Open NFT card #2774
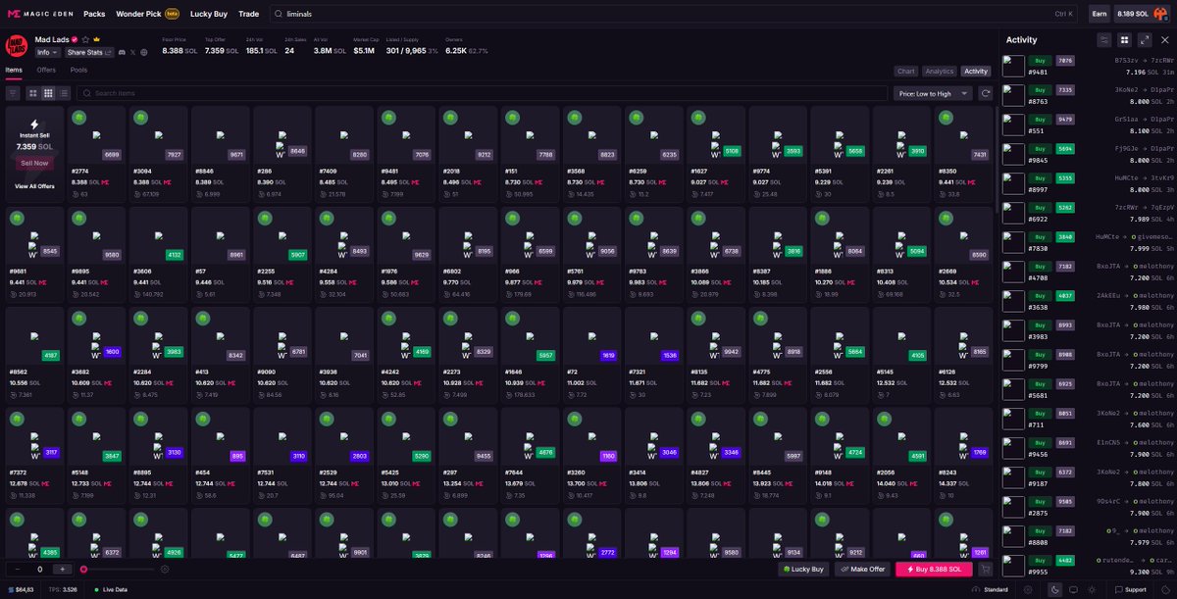Viewport: 1177px width, 599px height. [95, 153]
